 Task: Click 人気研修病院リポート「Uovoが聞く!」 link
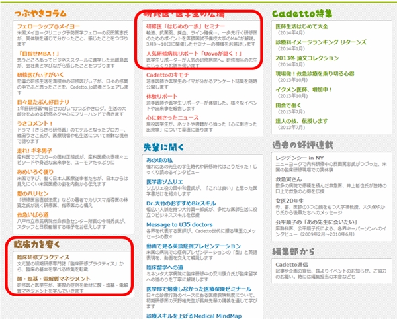coord(194,54)
